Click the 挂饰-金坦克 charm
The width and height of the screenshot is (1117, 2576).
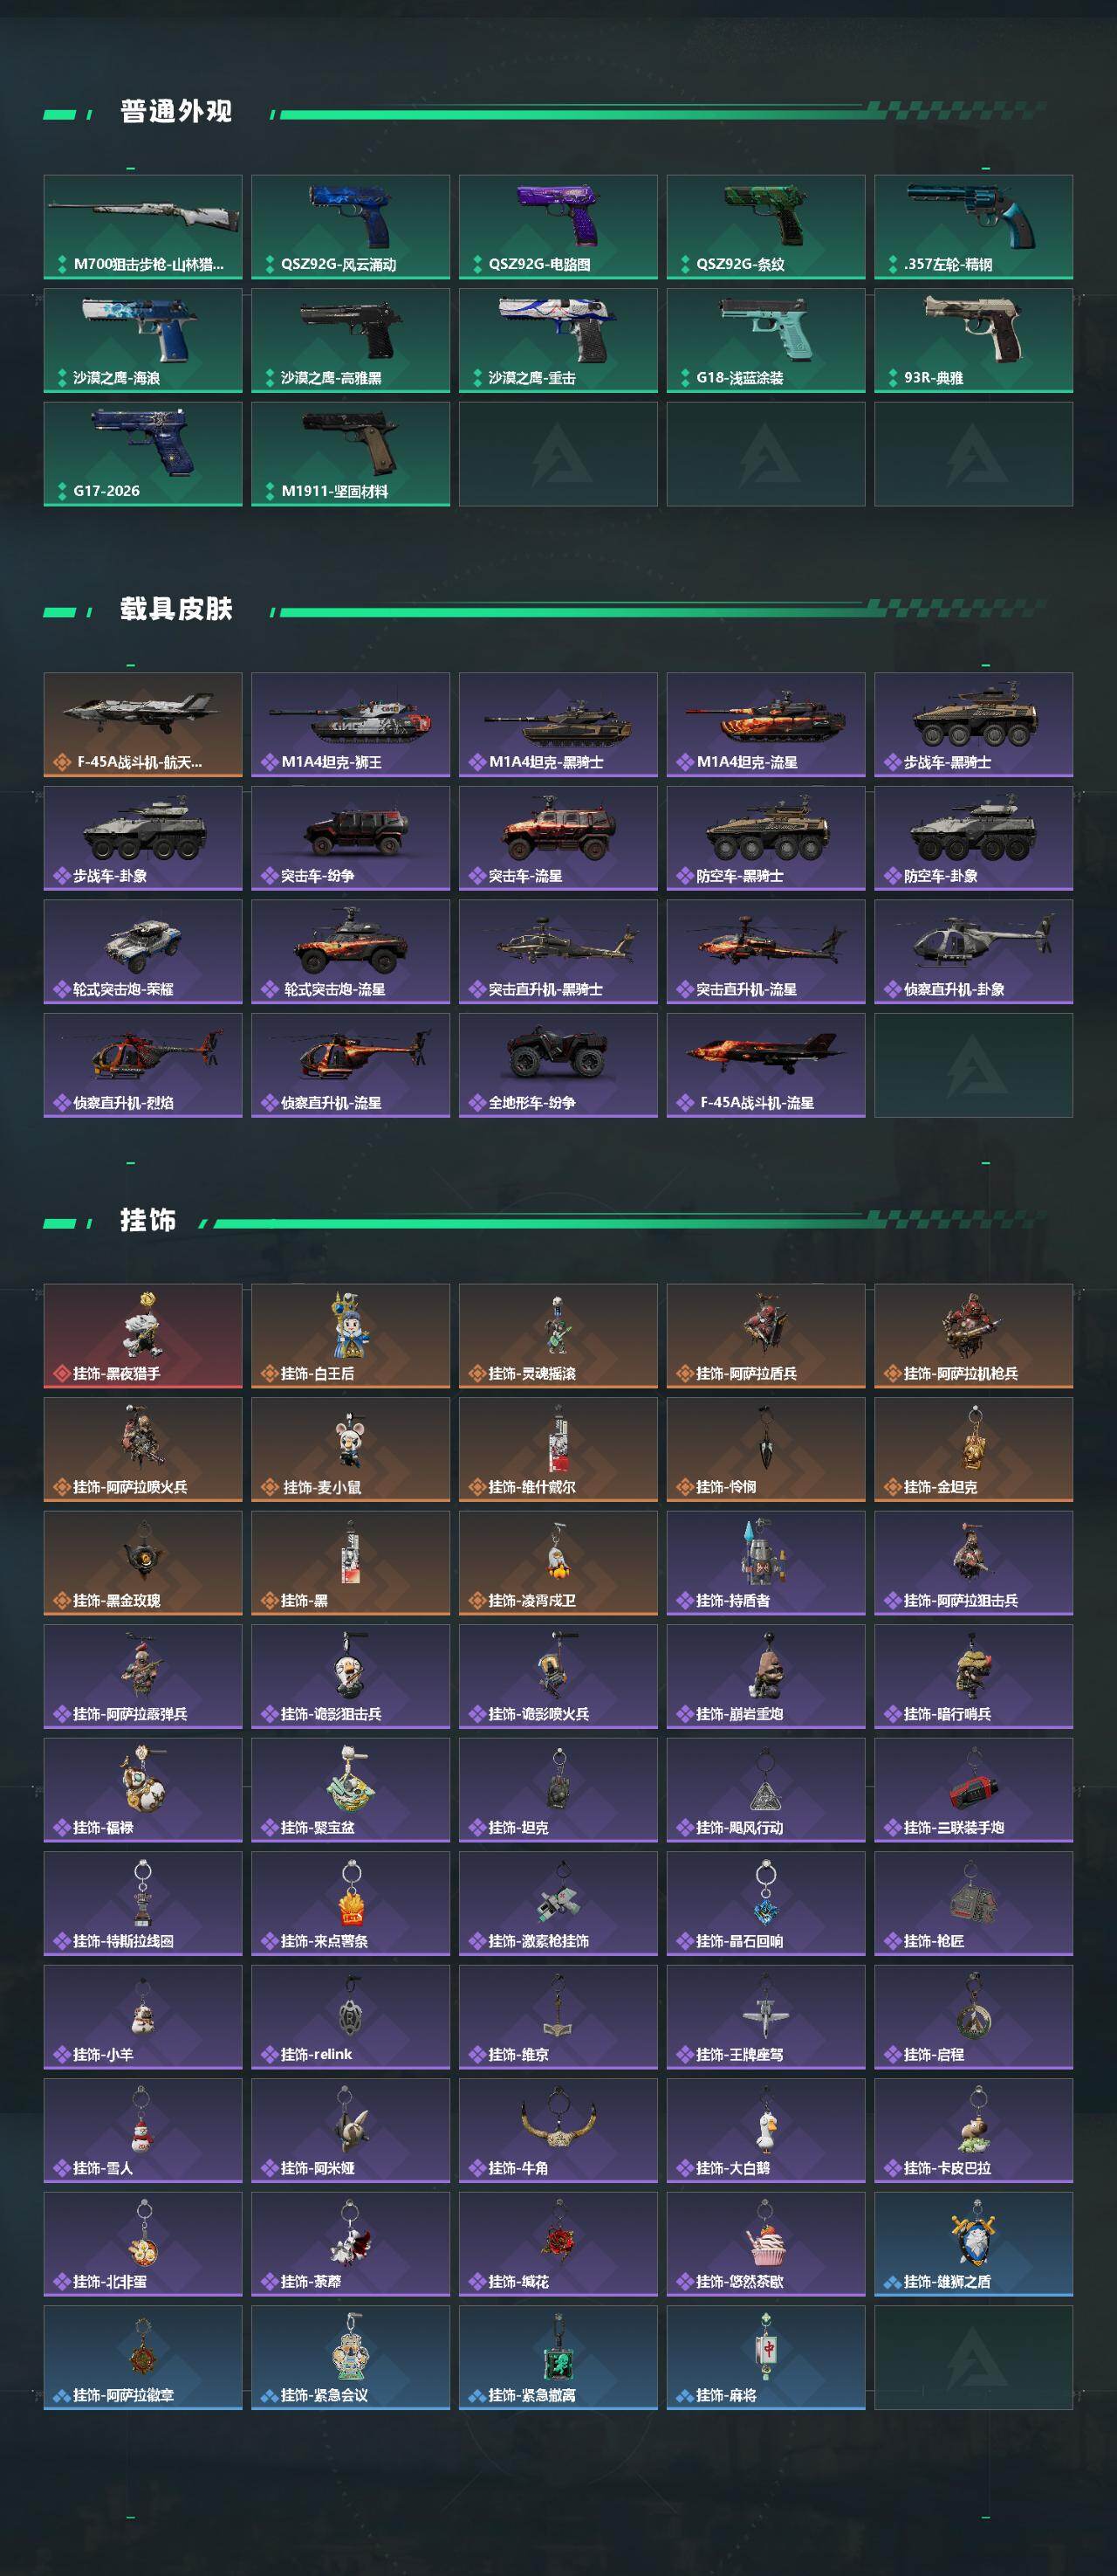[974, 1449]
